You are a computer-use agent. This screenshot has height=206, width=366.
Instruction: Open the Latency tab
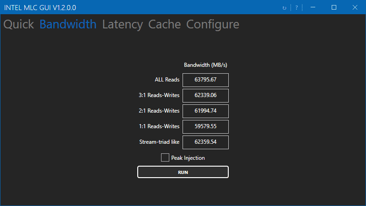tap(123, 24)
